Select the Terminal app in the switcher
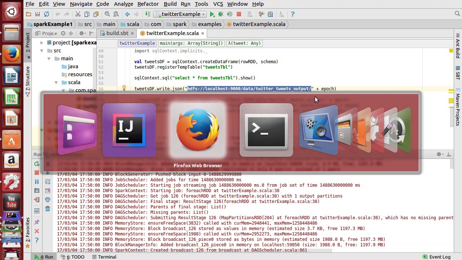The width and height of the screenshot is (462, 260). point(266,130)
